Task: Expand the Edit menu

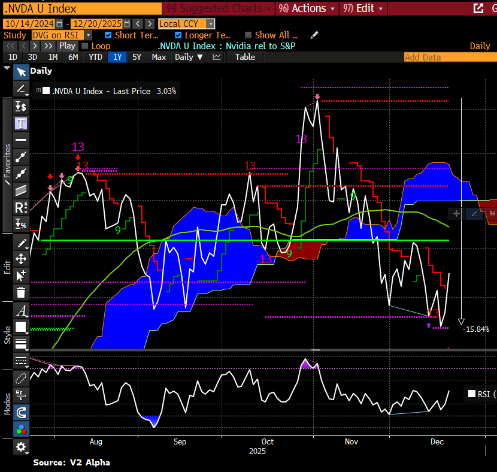Action: [x=363, y=8]
